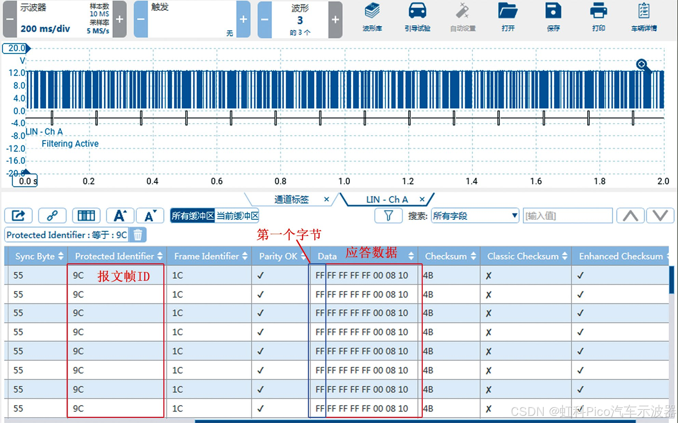Click the guided tests car icon
The width and height of the screenshot is (678, 423).
tap(417, 11)
